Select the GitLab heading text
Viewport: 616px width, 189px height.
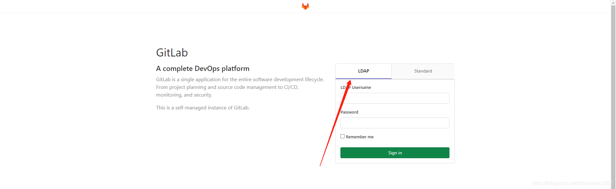[172, 53]
